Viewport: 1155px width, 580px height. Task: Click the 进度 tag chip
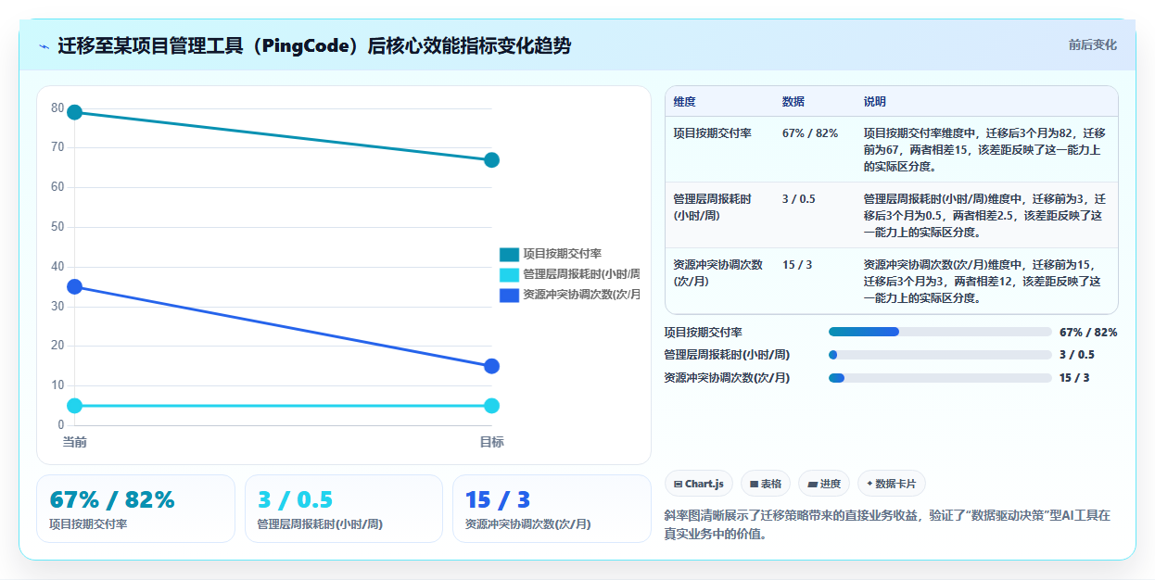(x=824, y=484)
